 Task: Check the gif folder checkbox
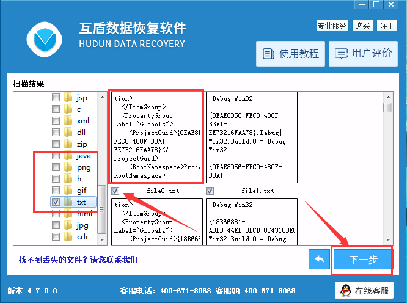coord(56,190)
